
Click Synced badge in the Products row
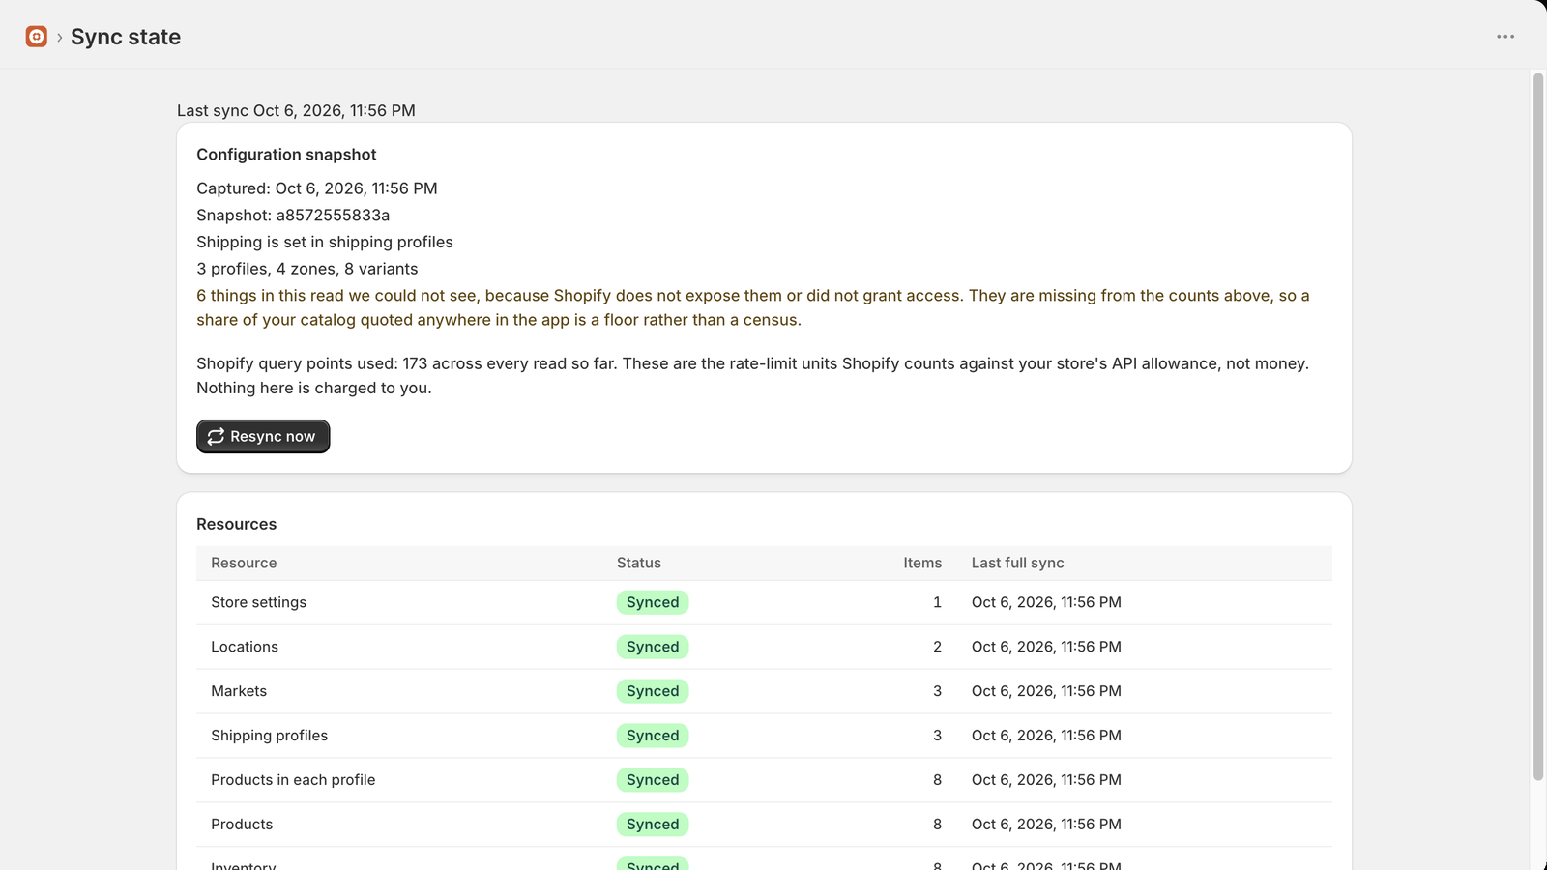(x=653, y=825)
